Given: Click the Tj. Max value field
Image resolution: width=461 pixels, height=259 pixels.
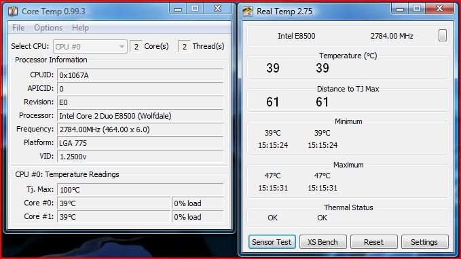Looking at the screenshot, I should click(141, 190).
